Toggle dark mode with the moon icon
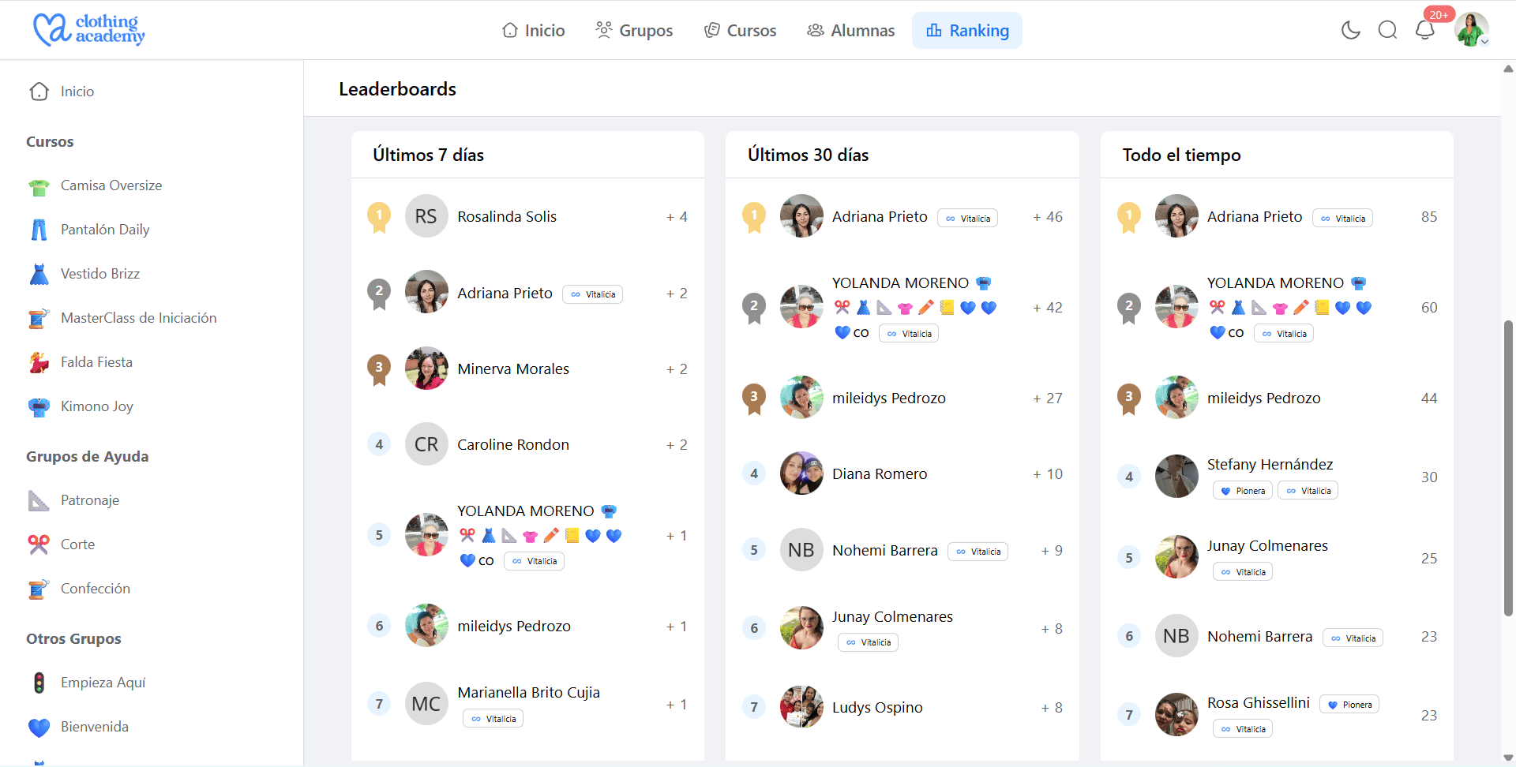Screen dimensions: 1516x767 click(1350, 30)
